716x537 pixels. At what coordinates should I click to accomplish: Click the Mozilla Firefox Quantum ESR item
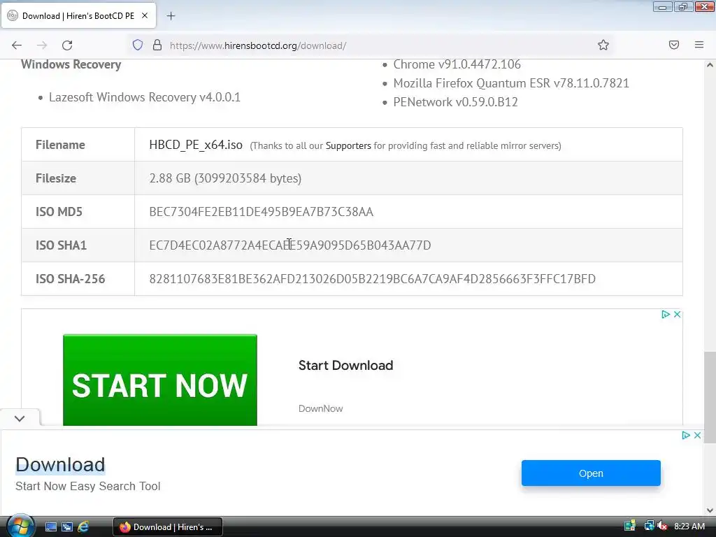tap(511, 83)
